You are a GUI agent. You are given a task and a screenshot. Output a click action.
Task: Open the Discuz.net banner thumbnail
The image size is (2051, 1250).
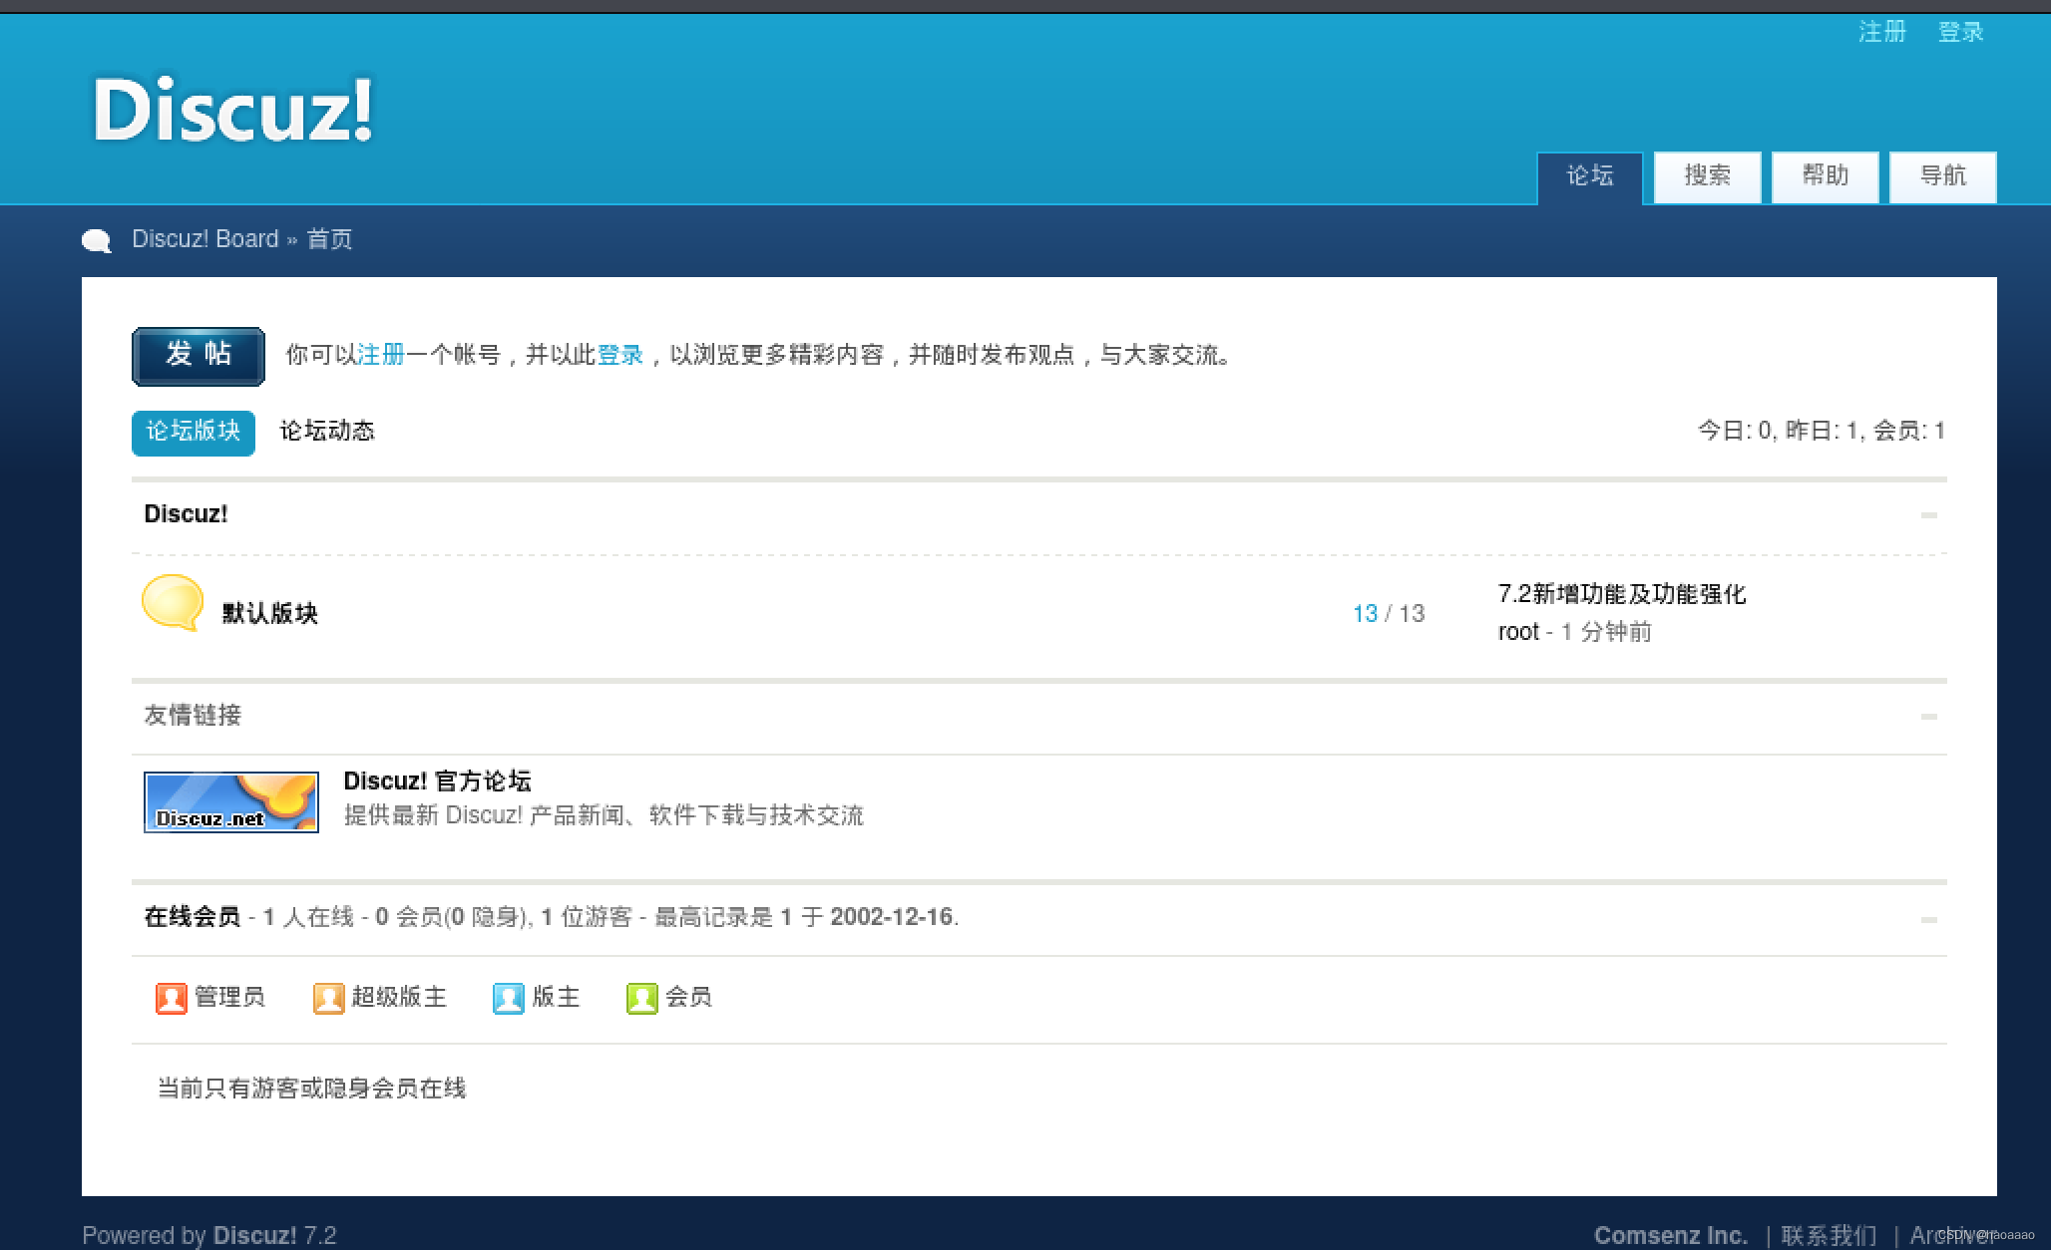coord(230,801)
